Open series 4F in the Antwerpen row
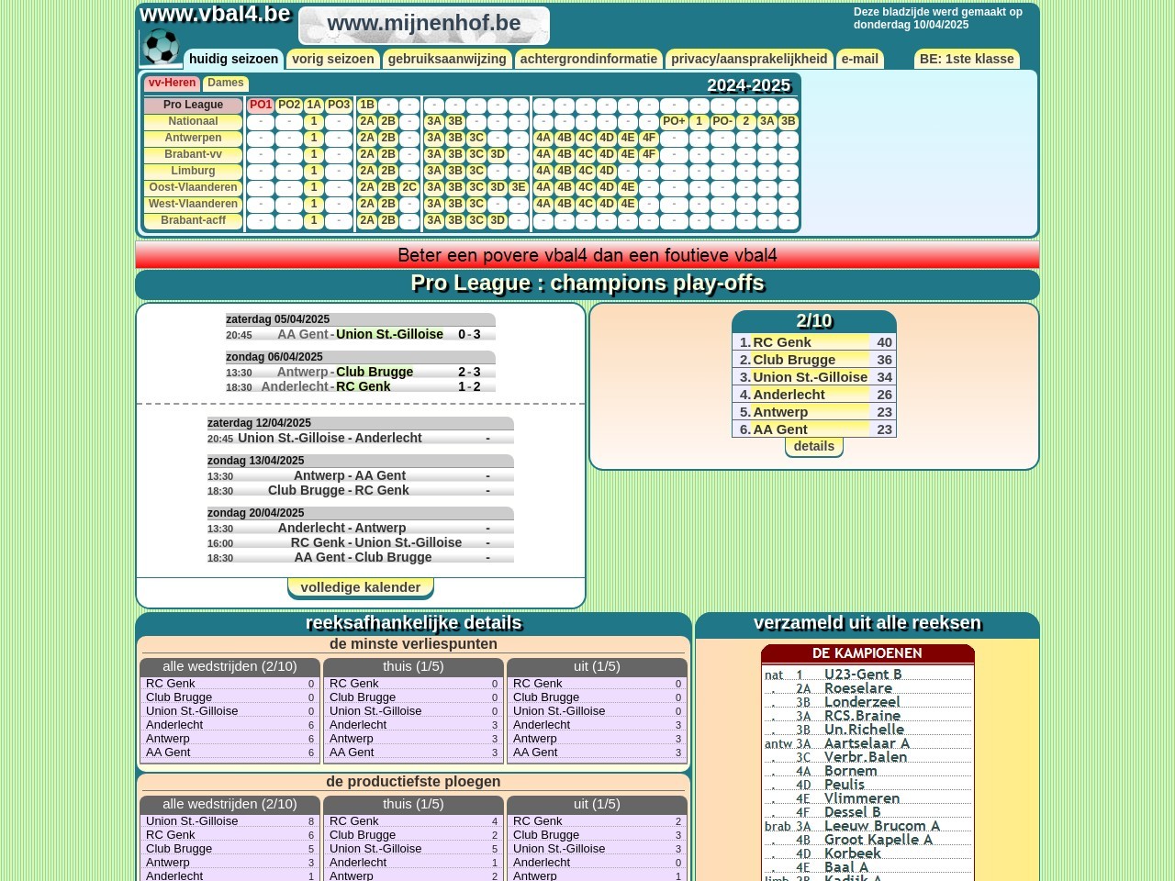Image resolution: width=1175 pixels, height=881 pixels. coord(649,138)
